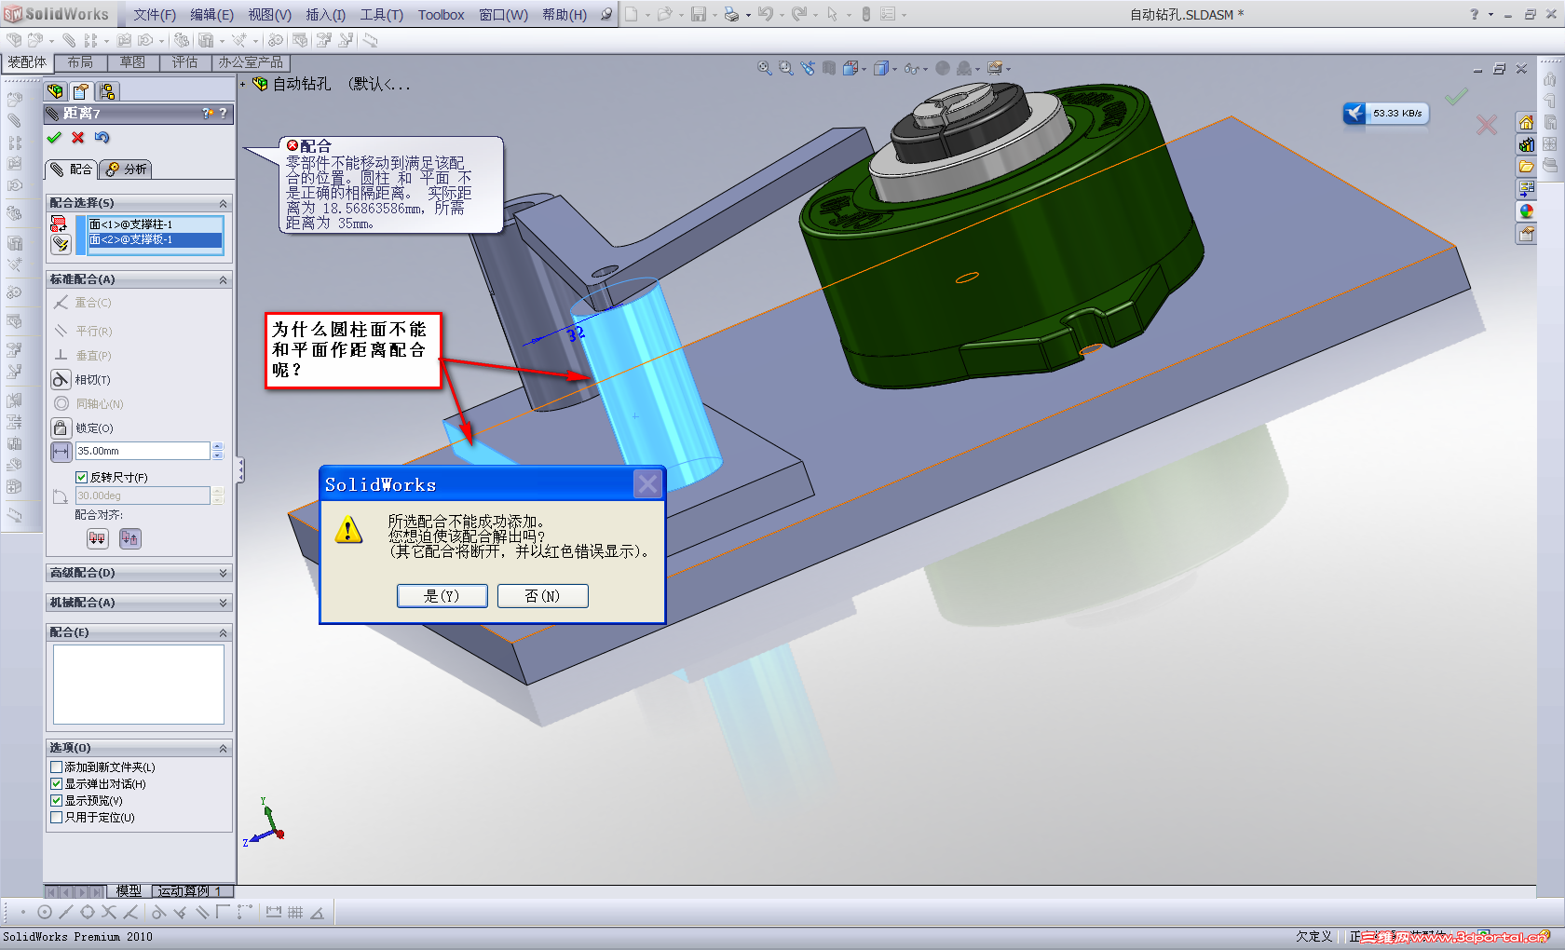
Task: Open the Toolbox menu
Action: click(x=442, y=15)
